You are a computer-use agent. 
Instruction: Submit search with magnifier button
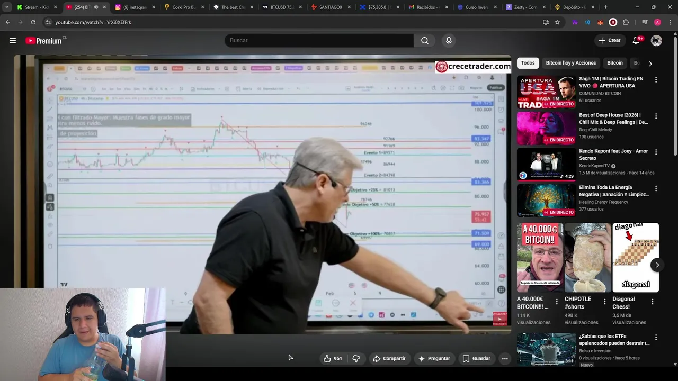425,40
